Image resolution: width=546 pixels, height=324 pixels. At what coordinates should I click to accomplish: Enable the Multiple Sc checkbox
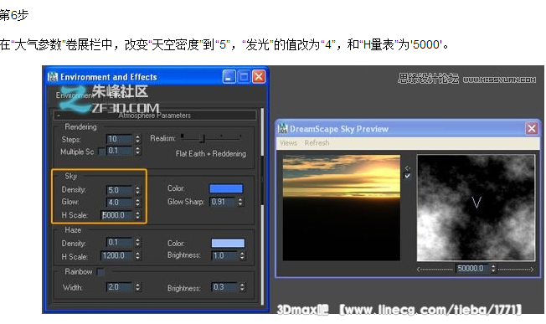click(x=101, y=152)
